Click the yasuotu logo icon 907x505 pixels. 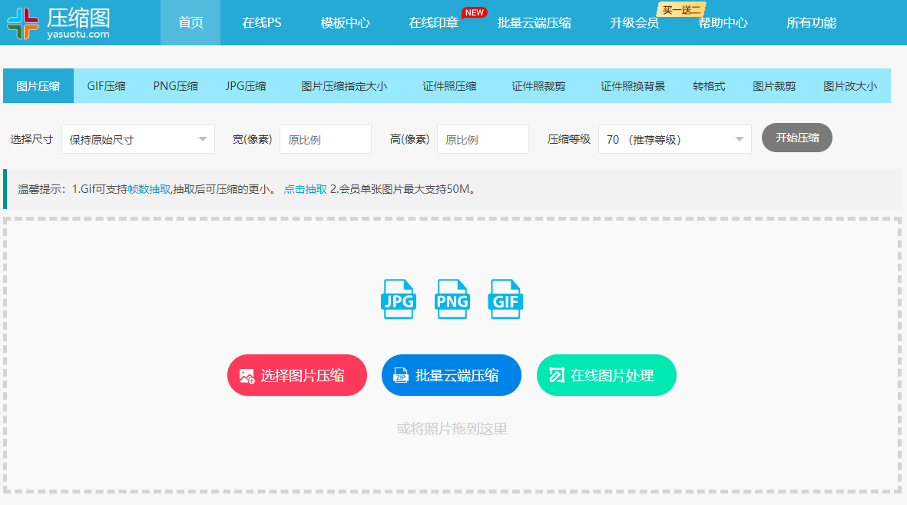point(25,22)
